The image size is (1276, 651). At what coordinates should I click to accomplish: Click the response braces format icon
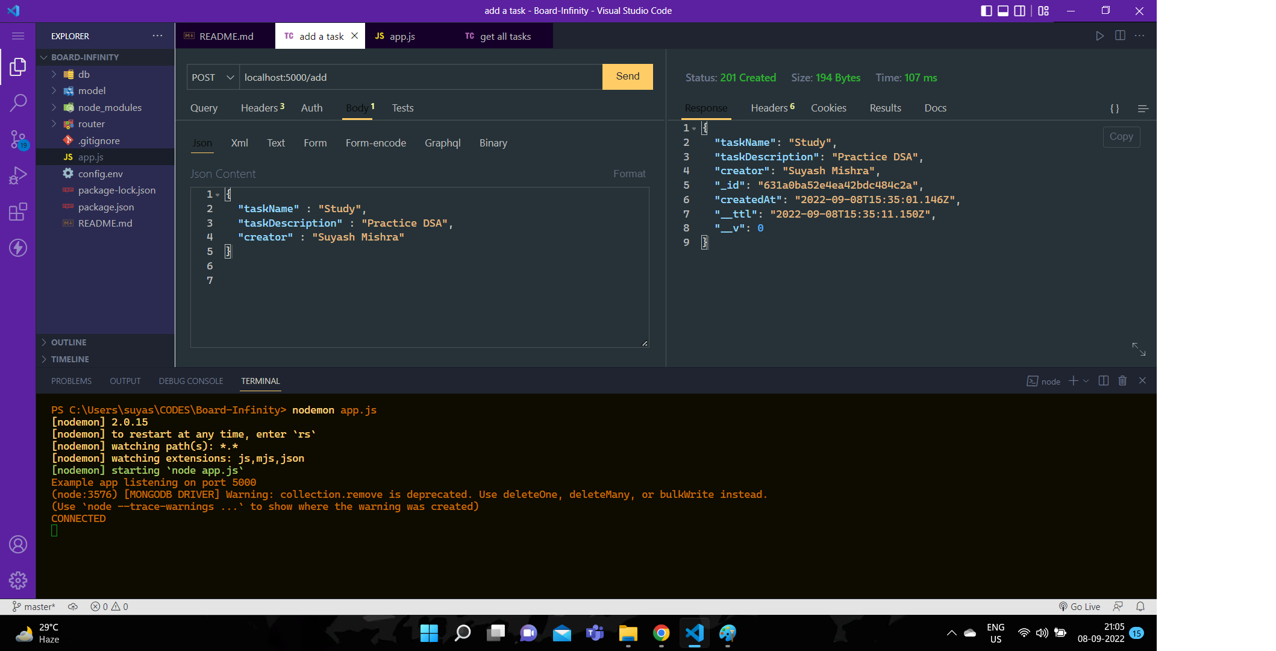pyautogui.click(x=1115, y=108)
